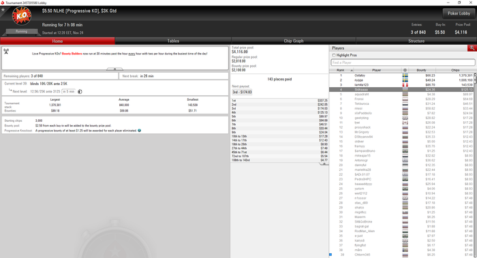Select the highlighted rank 4 player row
477x258 pixels.
click(x=401, y=90)
